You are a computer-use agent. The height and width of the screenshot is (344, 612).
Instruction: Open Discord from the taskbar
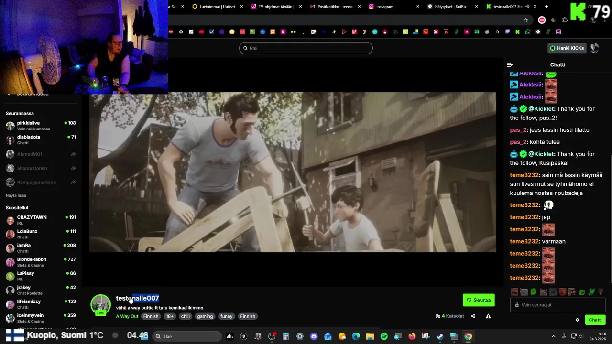314,336
